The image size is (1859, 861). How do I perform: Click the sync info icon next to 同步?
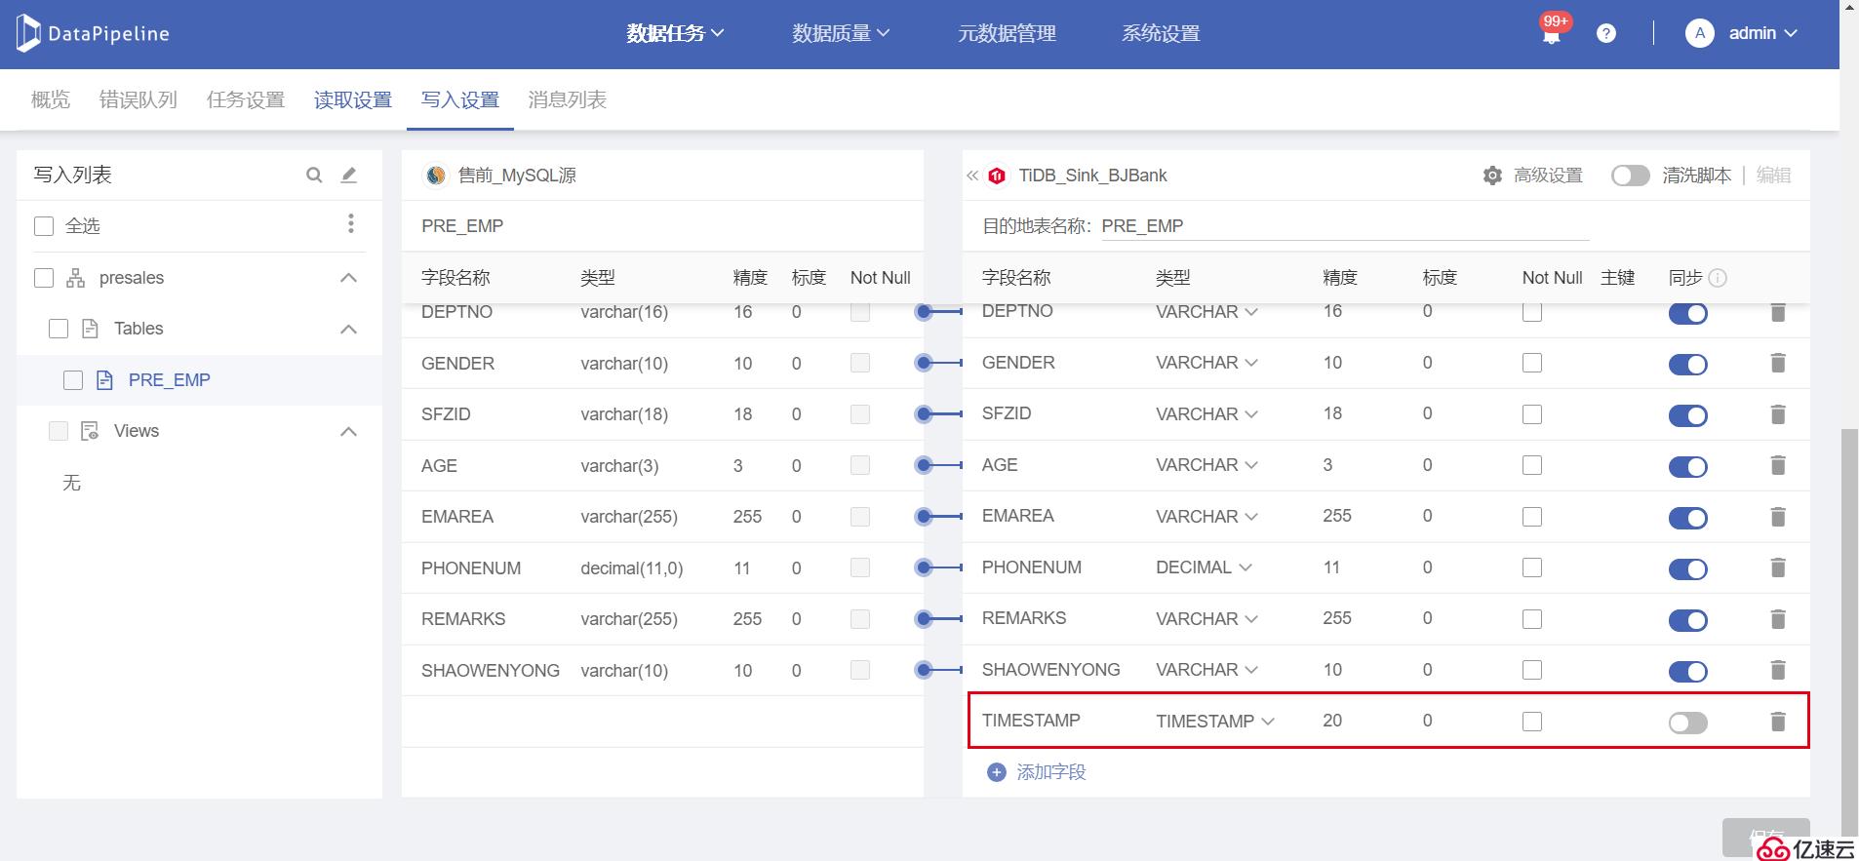[1719, 278]
